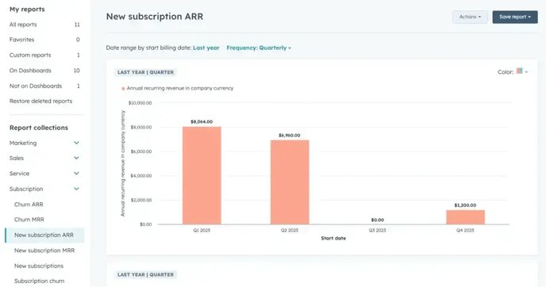Click the Q1 2023 revenue bar

(x=202, y=175)
